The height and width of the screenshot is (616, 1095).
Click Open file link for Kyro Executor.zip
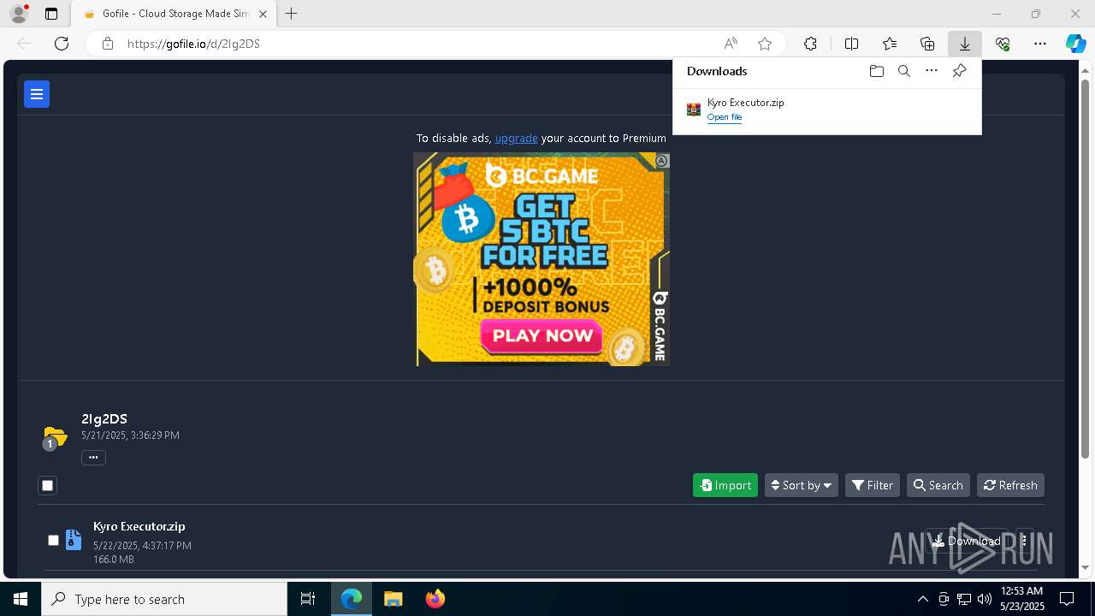[x=725, y=117]
